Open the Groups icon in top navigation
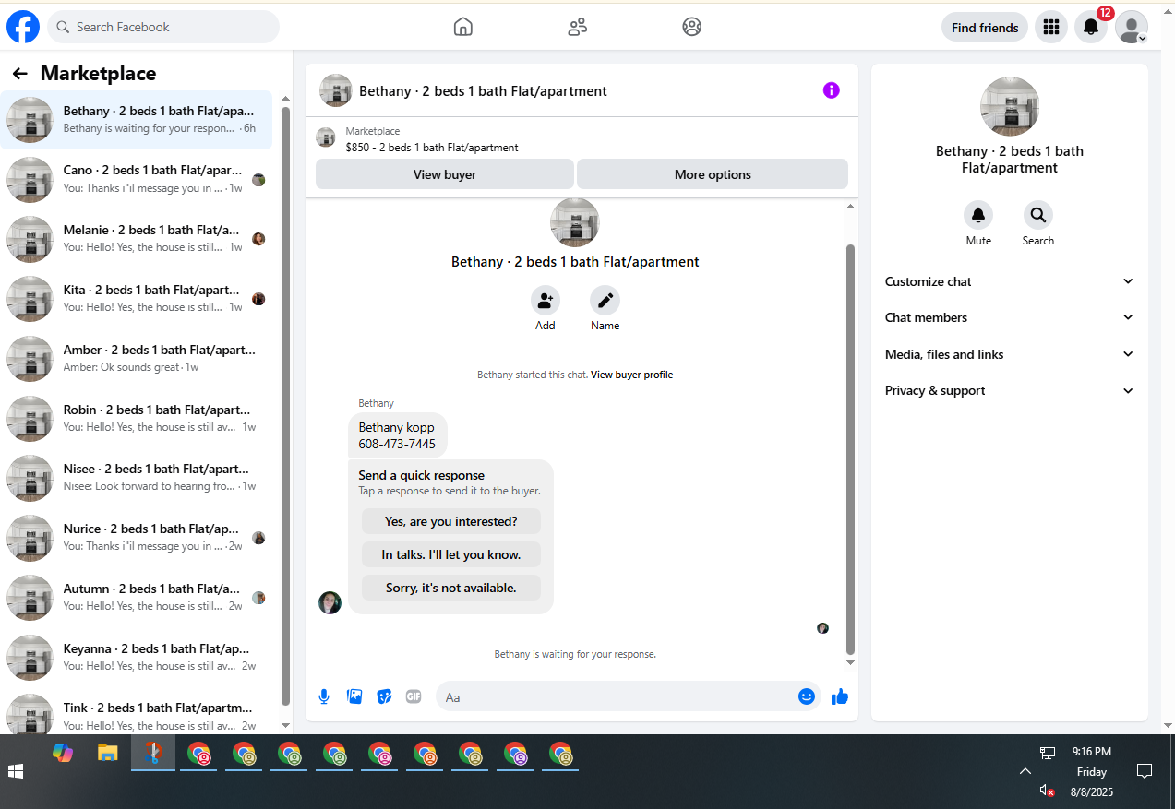 pyautogui.click(x=692, y=27)
